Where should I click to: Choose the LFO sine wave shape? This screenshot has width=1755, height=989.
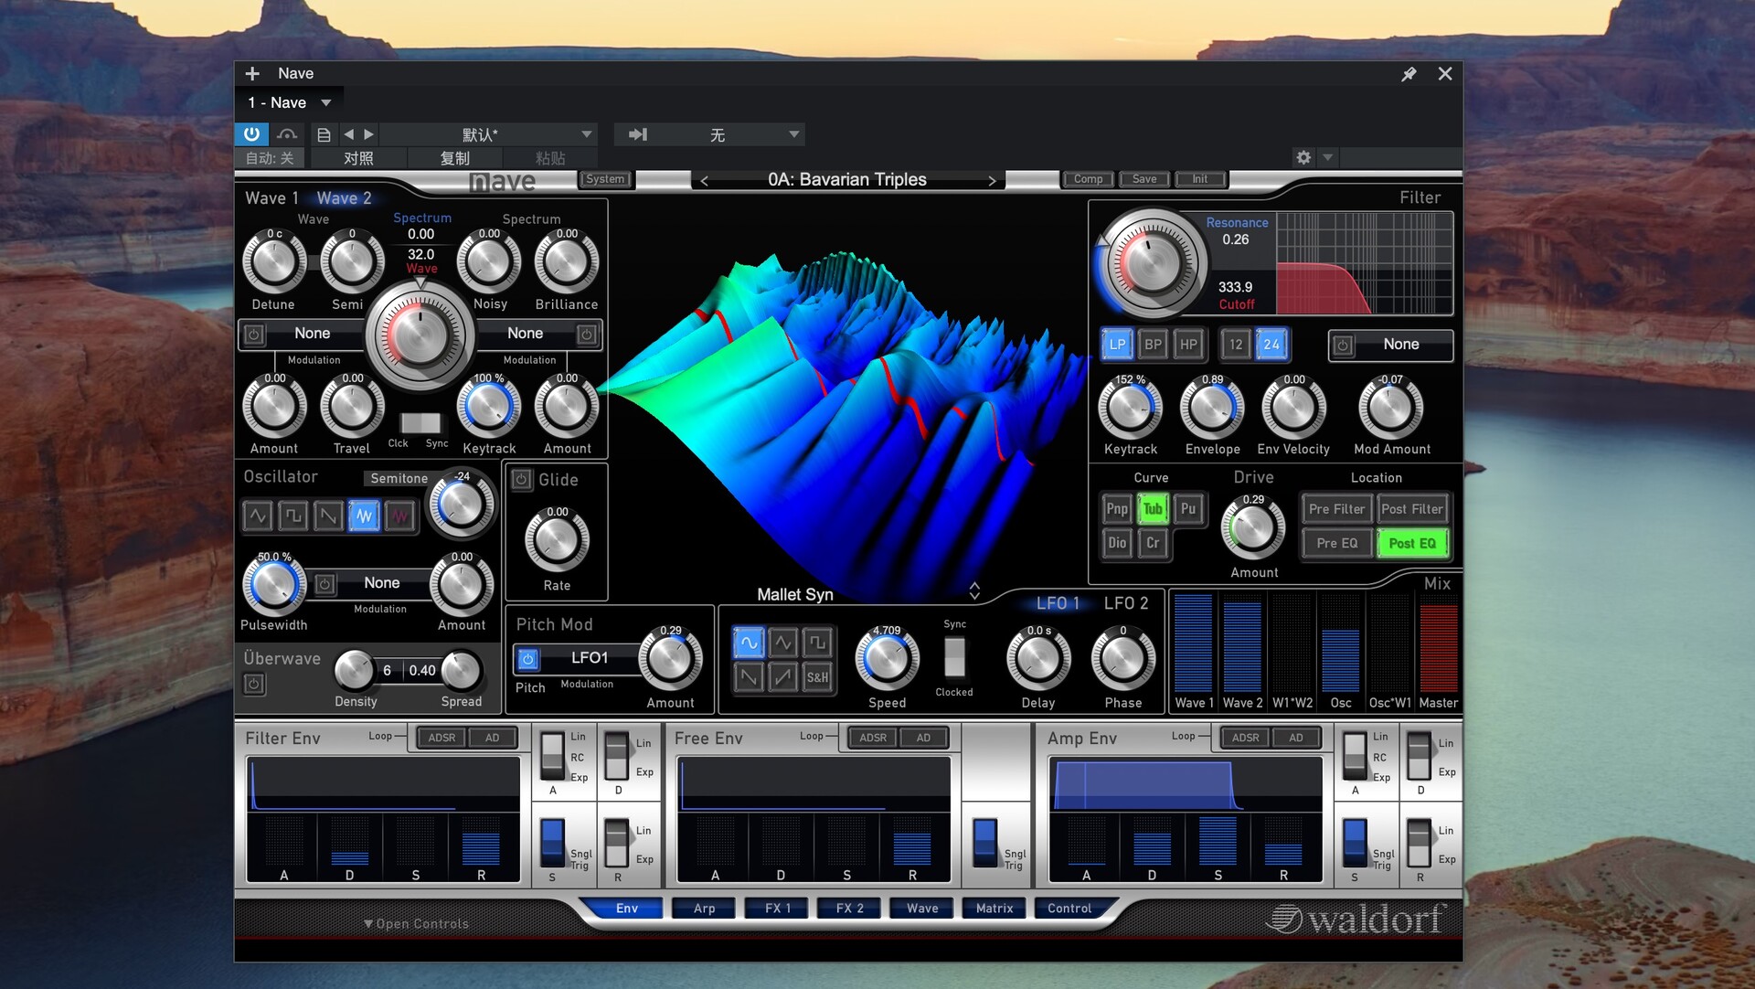749,643
